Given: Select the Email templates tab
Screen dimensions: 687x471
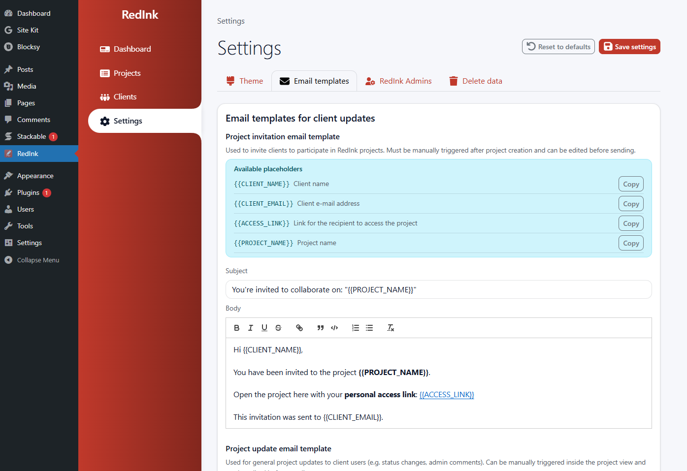Looking at the screenshot, I should (314, 81).
